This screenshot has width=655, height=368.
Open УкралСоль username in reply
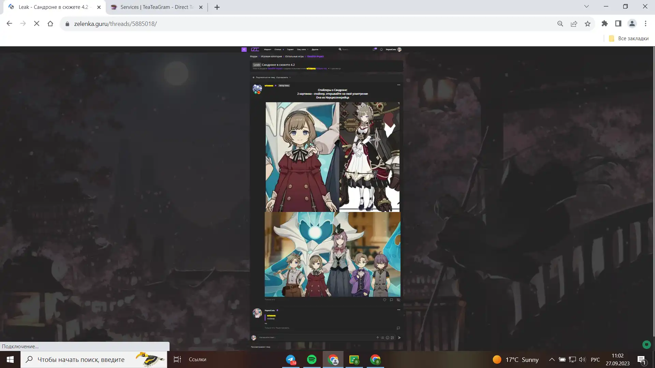coord(270,310)
